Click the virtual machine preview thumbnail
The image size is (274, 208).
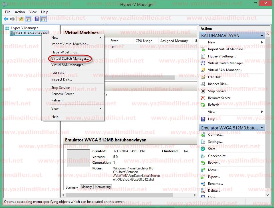[x=78, y=158]
